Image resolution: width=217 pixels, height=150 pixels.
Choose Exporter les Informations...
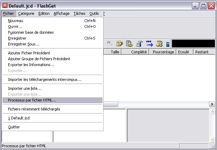pos(52,65)
